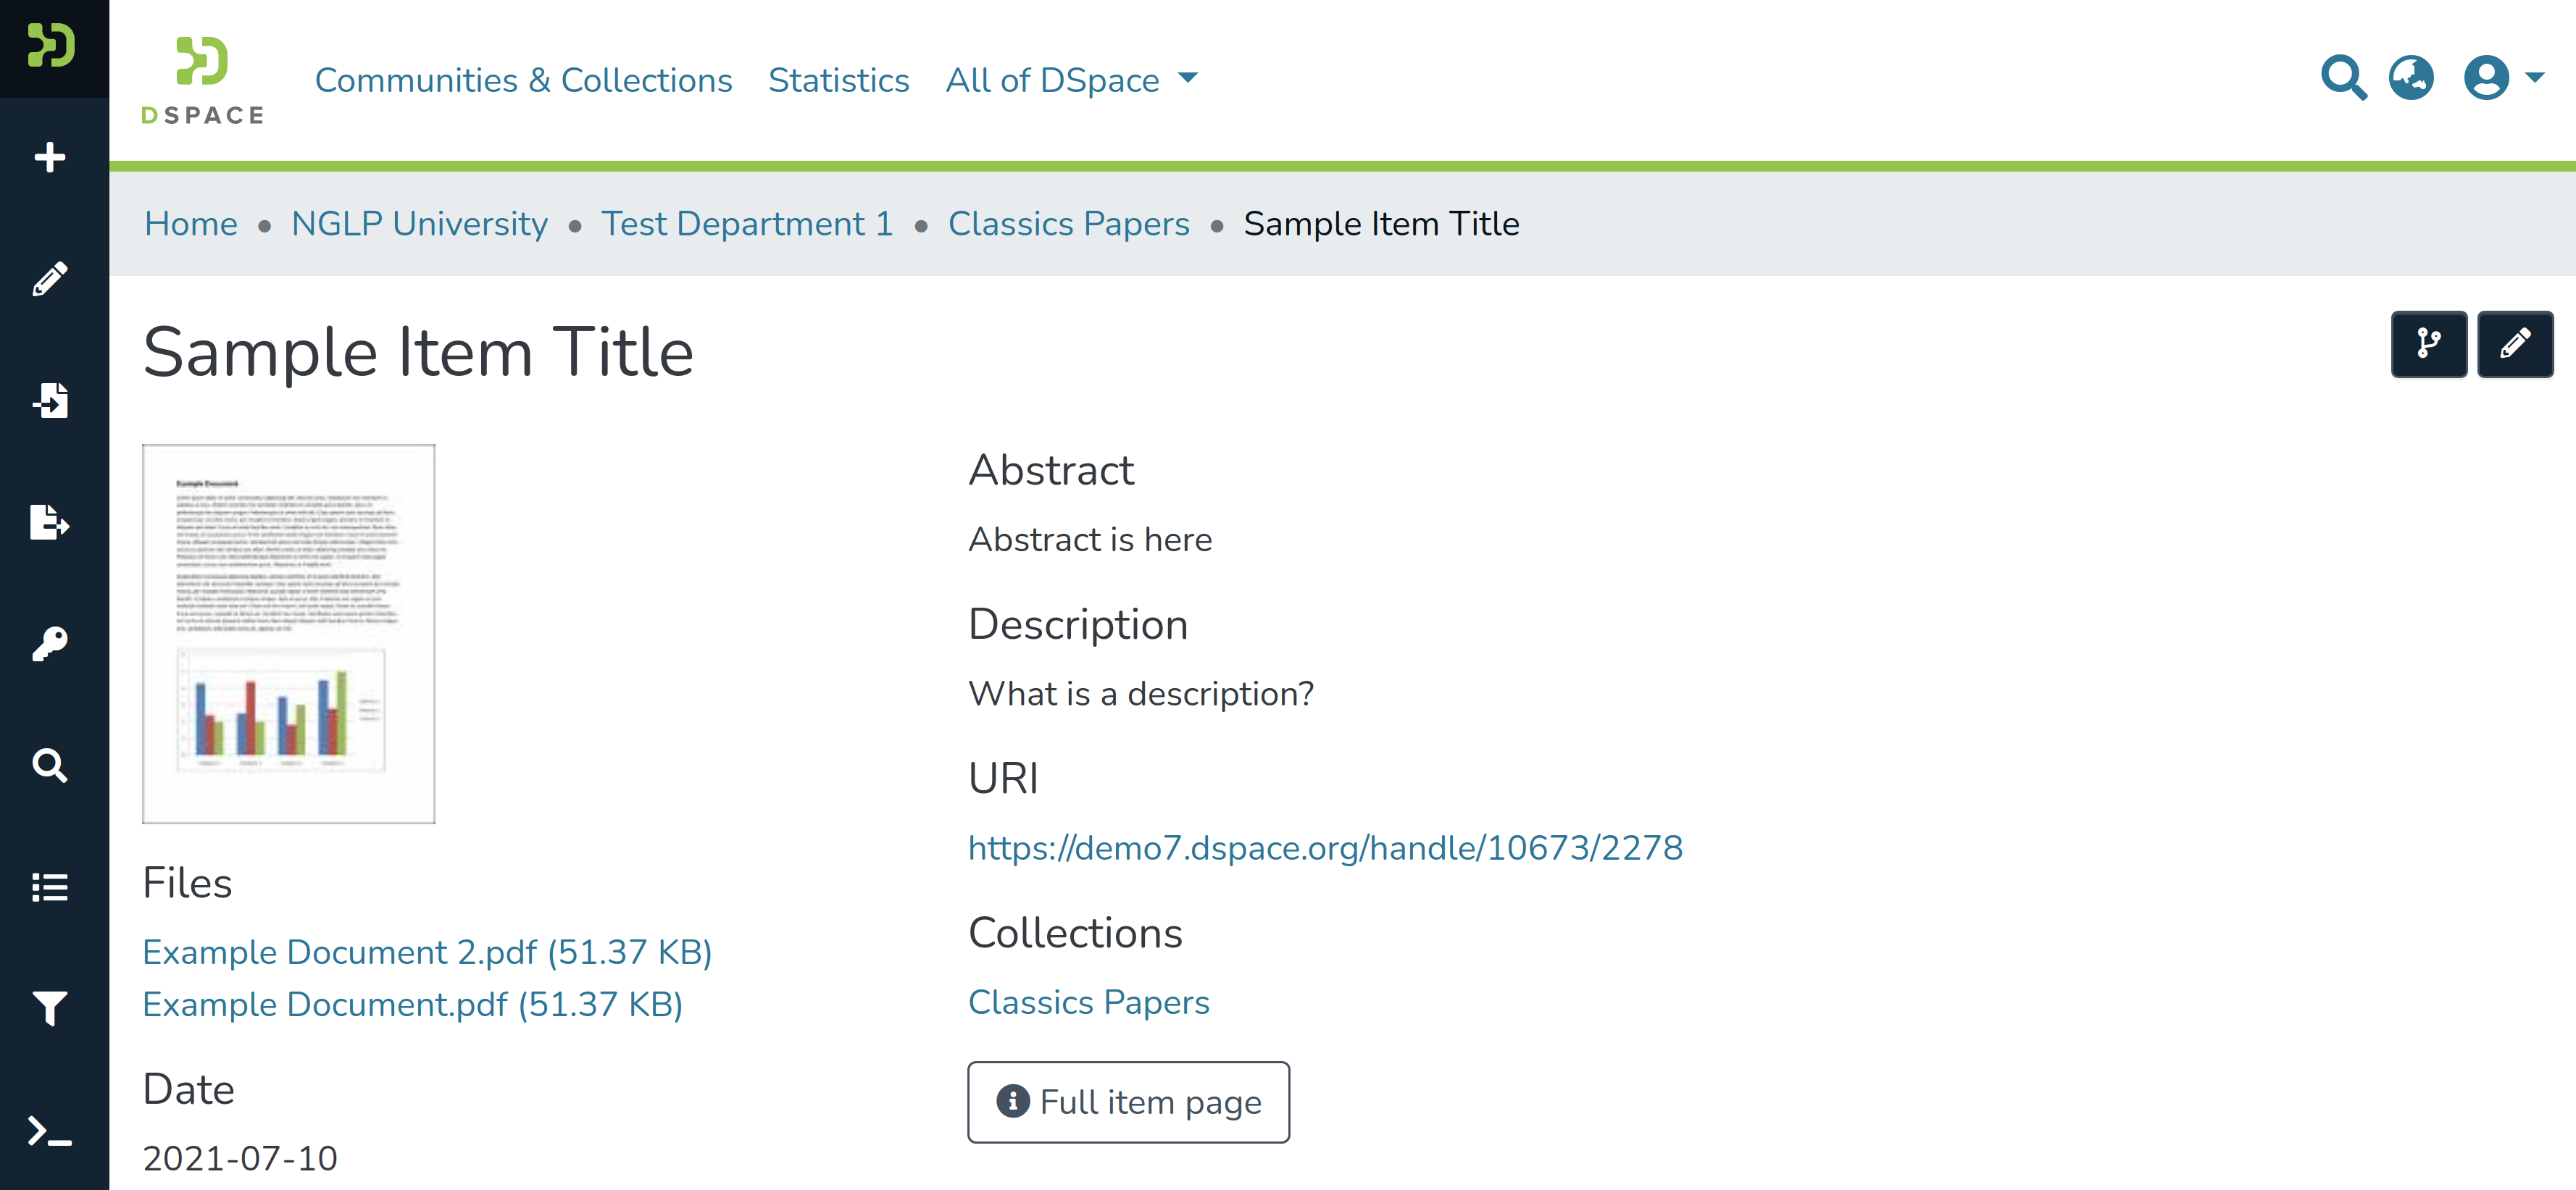Open Admin Search magnifier in sidebar
2576x1190 pixels.
50,766
